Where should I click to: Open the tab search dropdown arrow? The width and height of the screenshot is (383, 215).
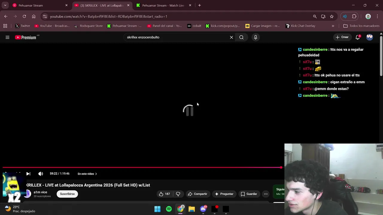(5, 5)
